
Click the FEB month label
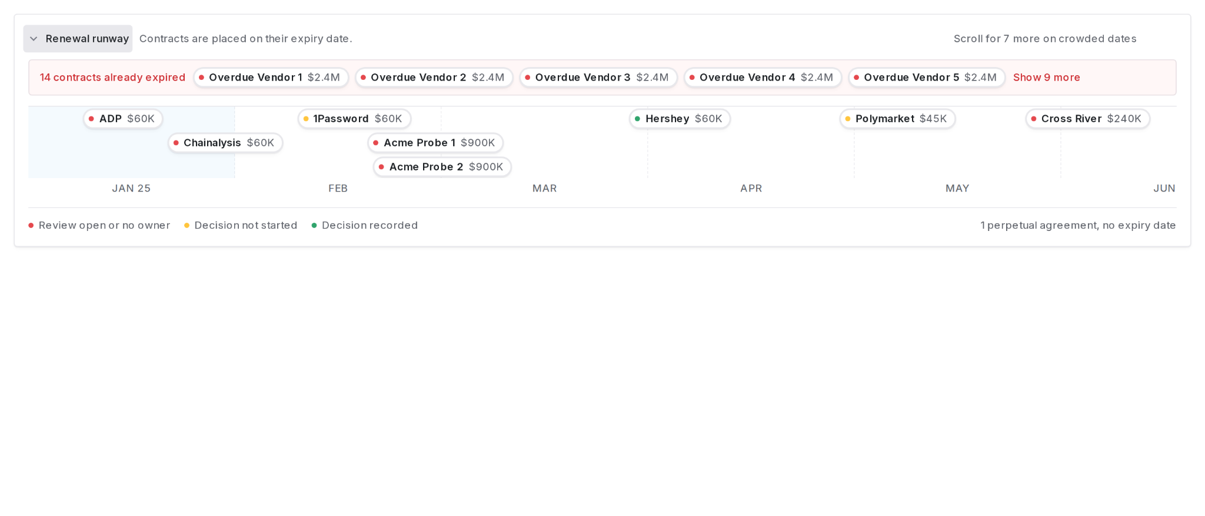[338, 189]
